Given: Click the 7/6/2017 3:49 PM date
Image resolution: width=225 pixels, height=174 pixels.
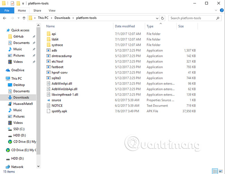Looking at the screenshot, I should click(127, 111).
